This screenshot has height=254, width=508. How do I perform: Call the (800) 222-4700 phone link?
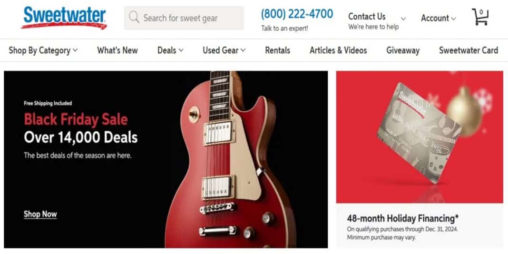pyautogui.click(x=297, y=14)
